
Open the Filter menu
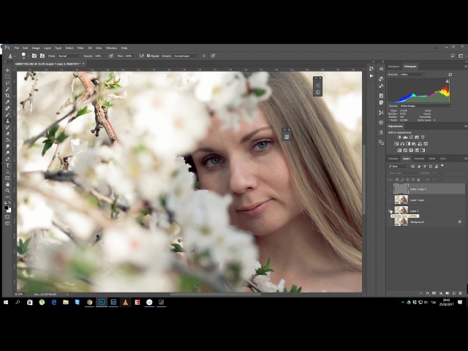80,48
